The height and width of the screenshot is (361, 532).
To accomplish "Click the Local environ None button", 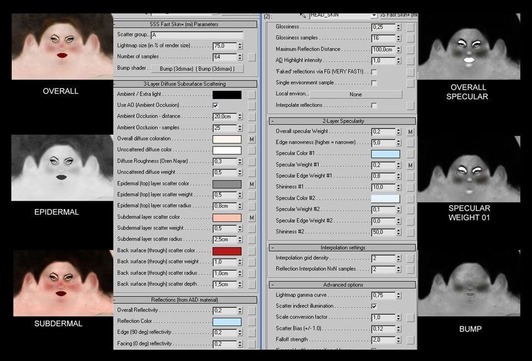I will pyautogui.click(x=356, y=94).
